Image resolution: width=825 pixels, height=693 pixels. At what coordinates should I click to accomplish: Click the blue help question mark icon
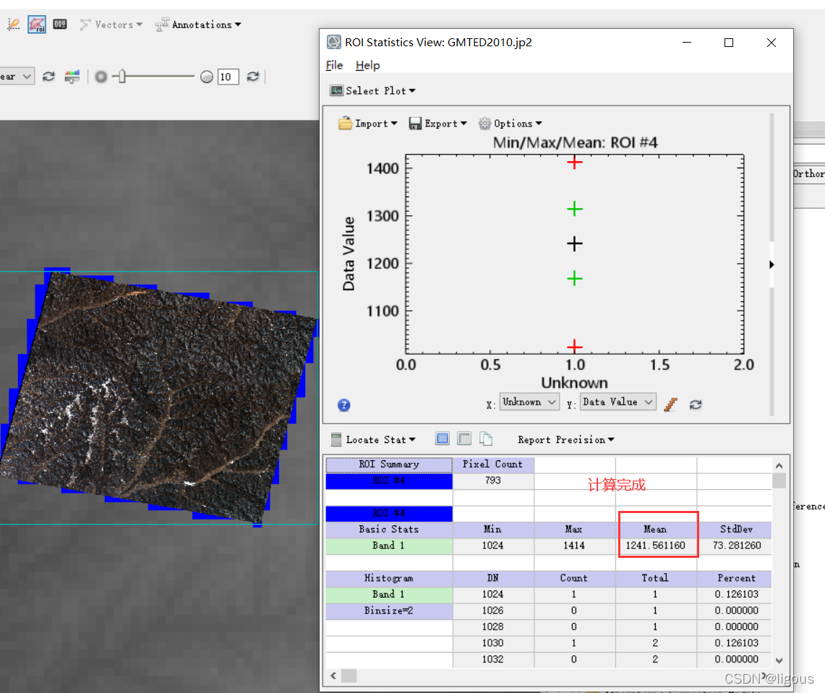(x=343, y=405)
